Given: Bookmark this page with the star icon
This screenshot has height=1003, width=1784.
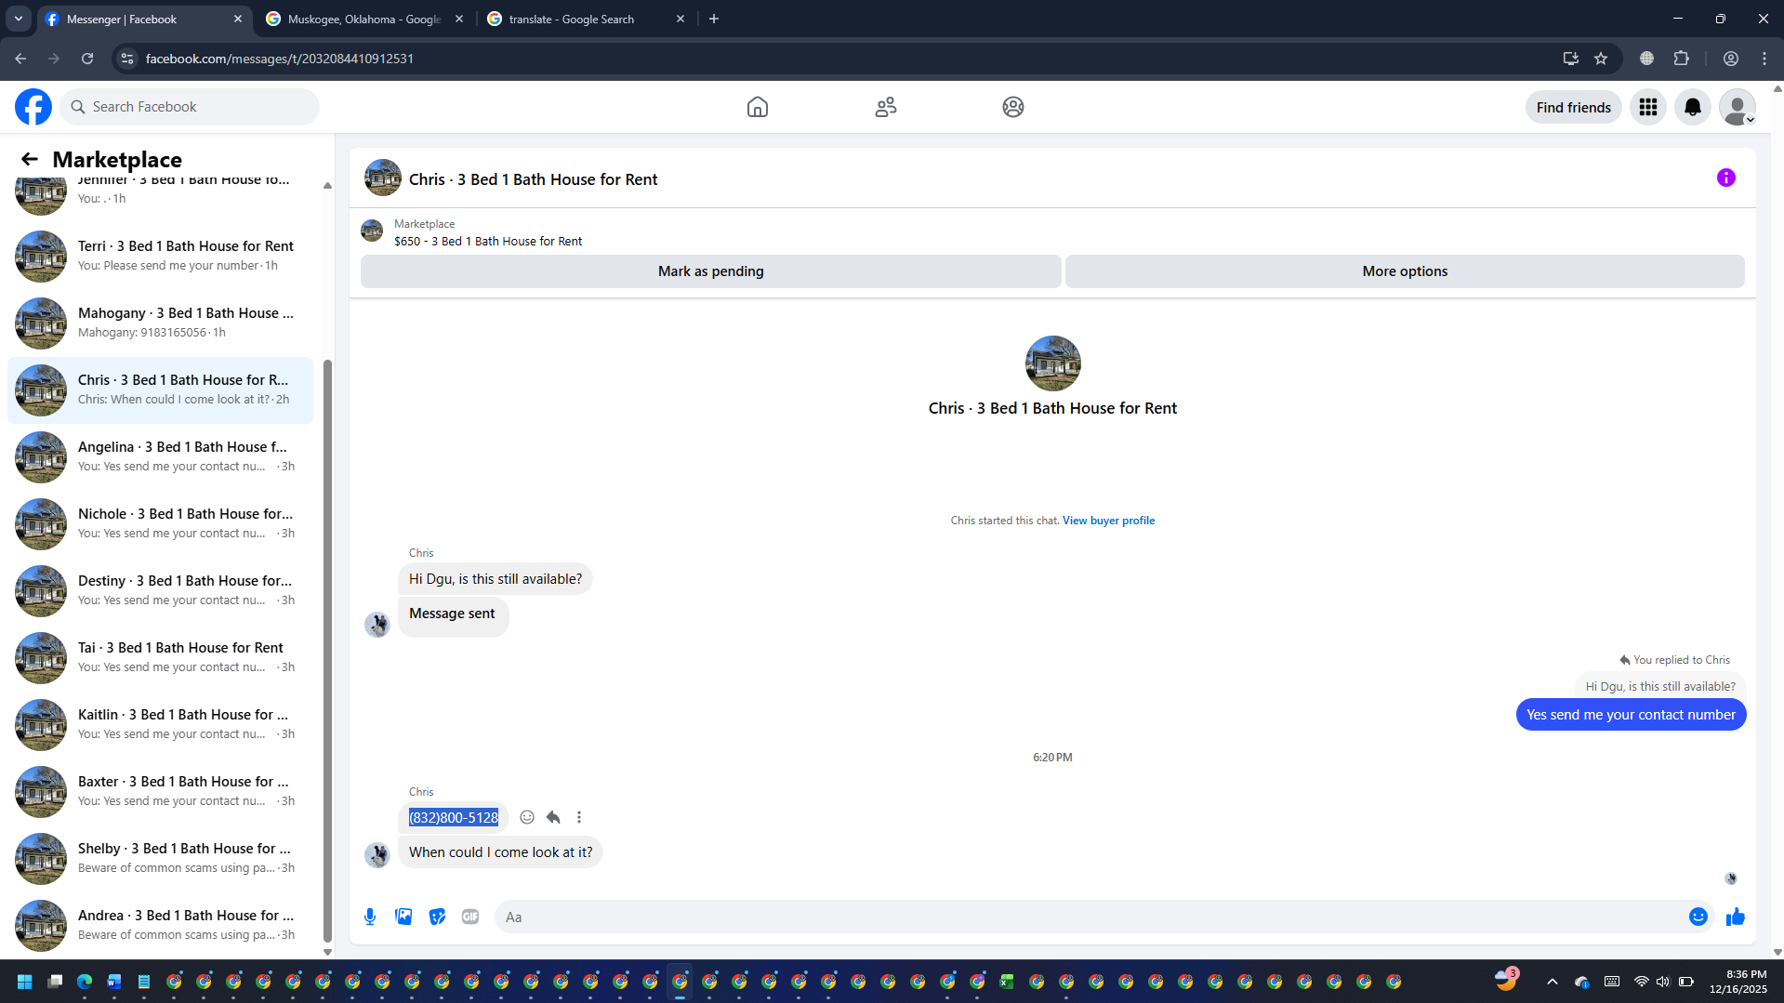Looking at the screenshot, I should pos(1601,59).
